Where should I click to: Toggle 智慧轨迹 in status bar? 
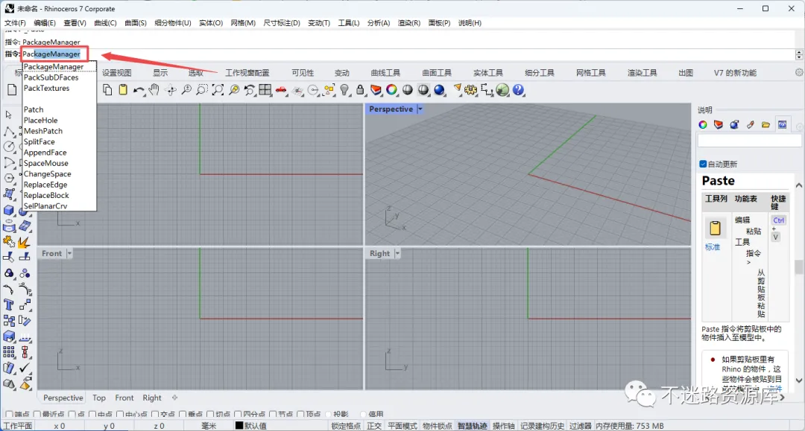coord(472,426)
